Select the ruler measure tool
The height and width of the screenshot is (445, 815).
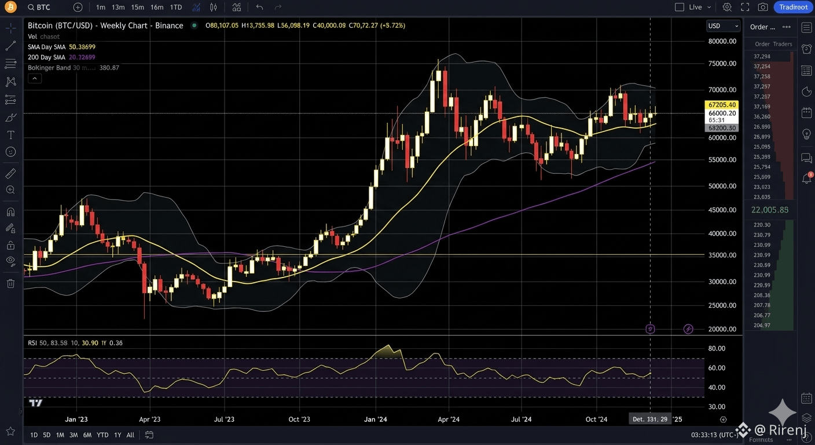[10, 173]
